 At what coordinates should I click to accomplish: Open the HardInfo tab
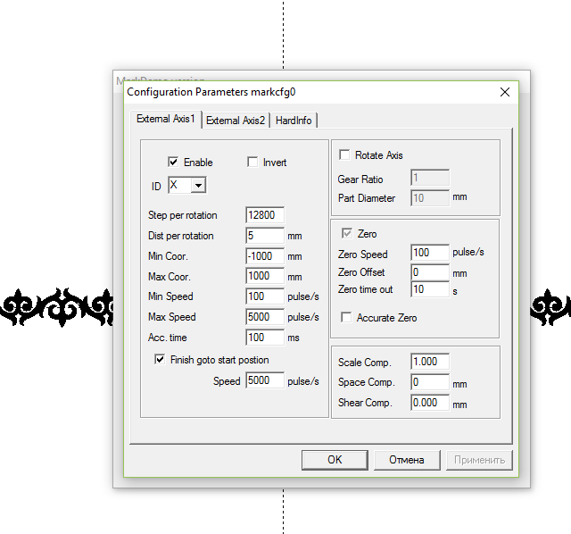point(294,121)
